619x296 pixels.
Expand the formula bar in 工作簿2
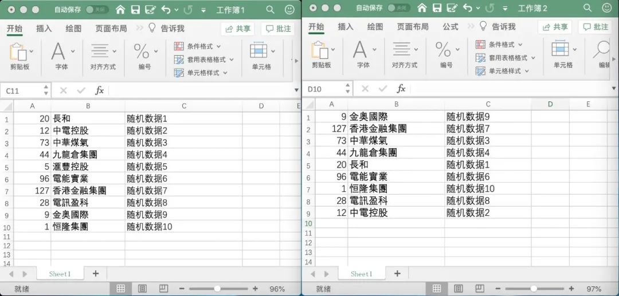tap(613, 89)
